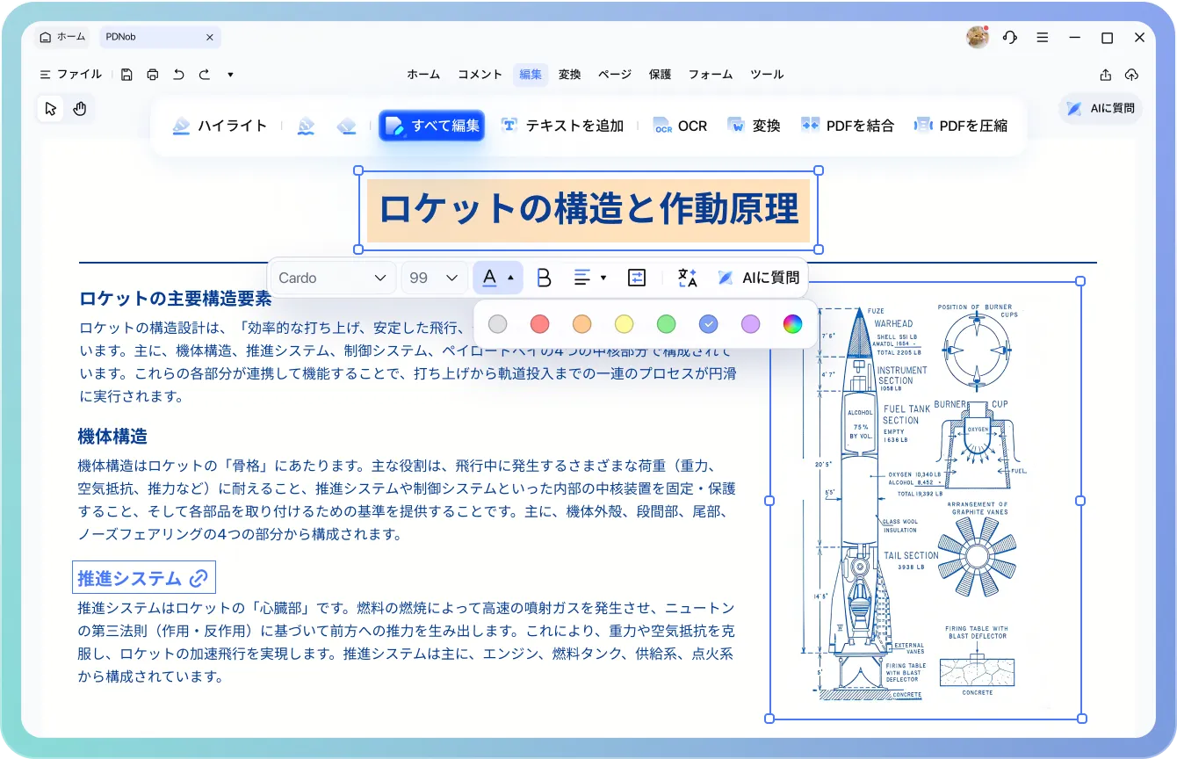Toggle bold formatting for selected text
1177x759 pixels.
pyautogui.click(x=544, y=278)
